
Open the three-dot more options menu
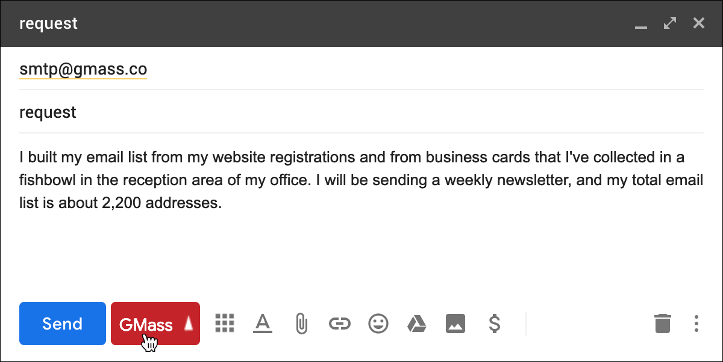click(x=696, y=324)
